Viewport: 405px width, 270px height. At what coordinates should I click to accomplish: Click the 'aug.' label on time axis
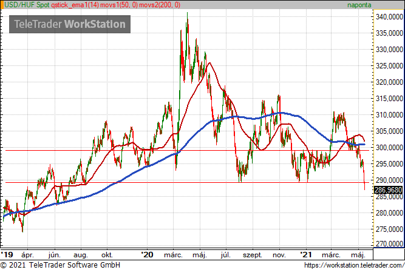[x=81, y=255]
